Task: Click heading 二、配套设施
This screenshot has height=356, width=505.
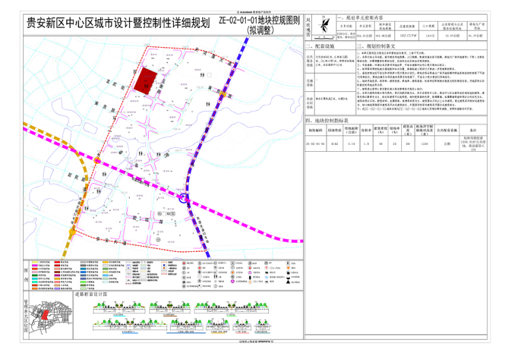Action: click(320, 46)
